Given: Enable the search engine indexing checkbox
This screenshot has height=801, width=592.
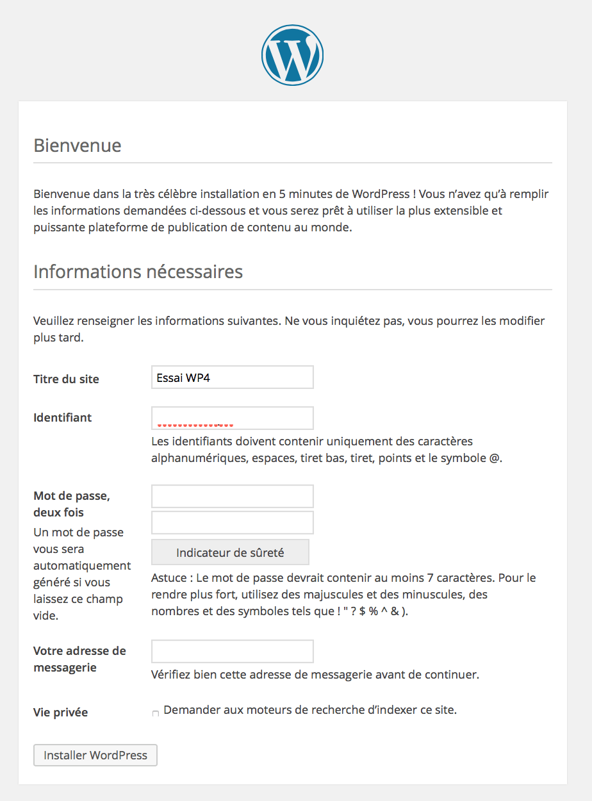Looking at the screenshot, I should [x=156, y=714].
